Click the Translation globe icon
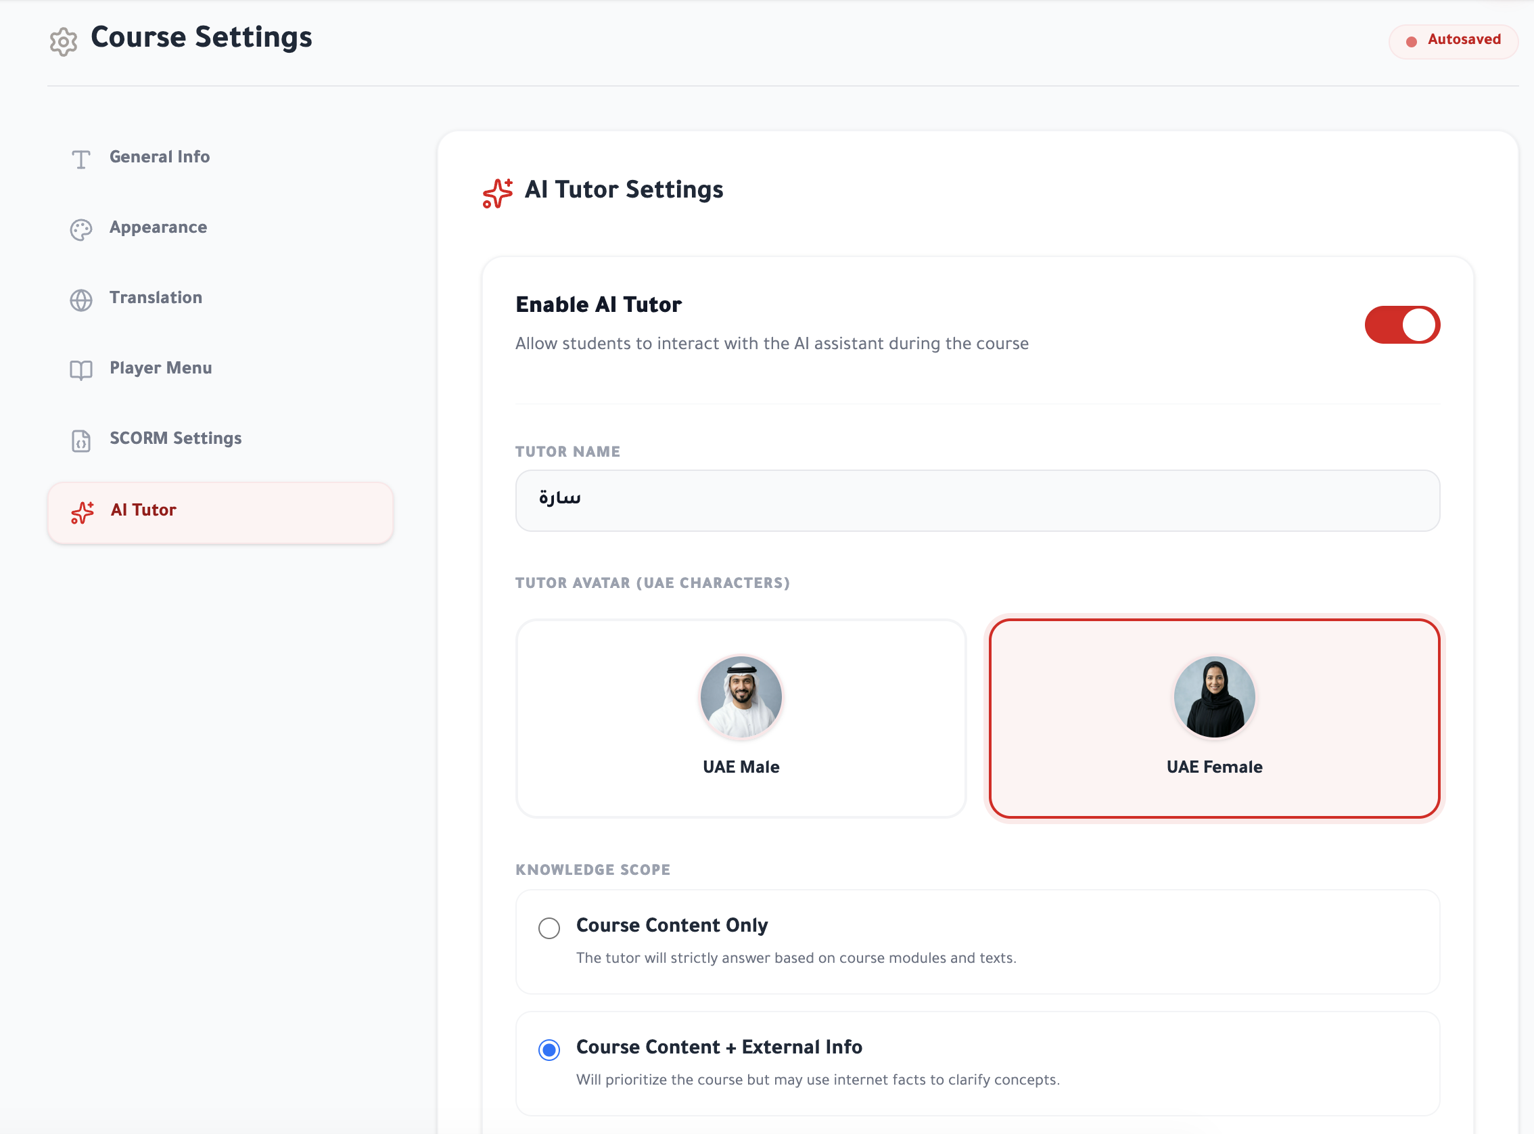The image size is (1534, 1134). 81,300
